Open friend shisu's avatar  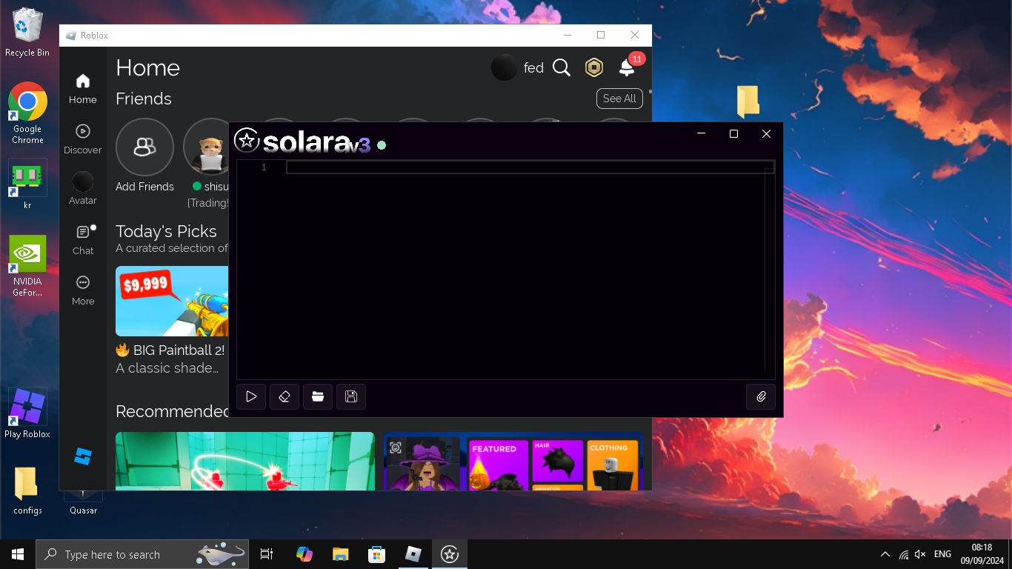[211, 147]
